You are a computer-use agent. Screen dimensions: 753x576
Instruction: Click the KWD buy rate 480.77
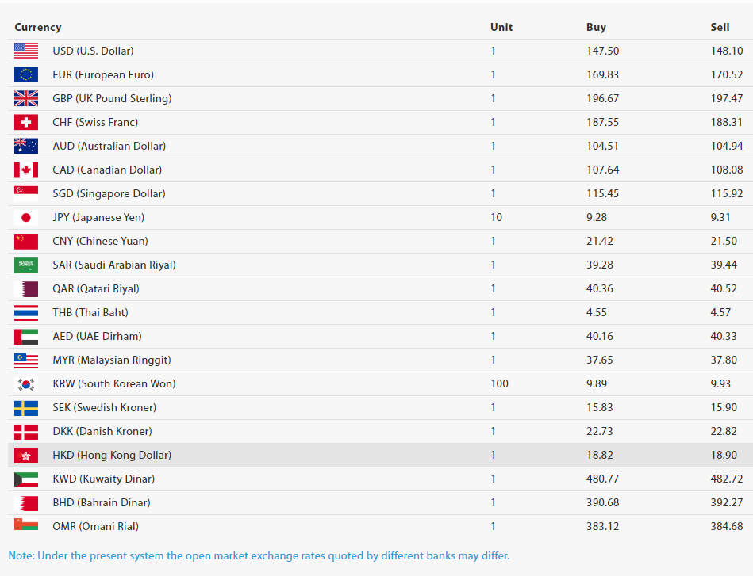tap(602, 479)
